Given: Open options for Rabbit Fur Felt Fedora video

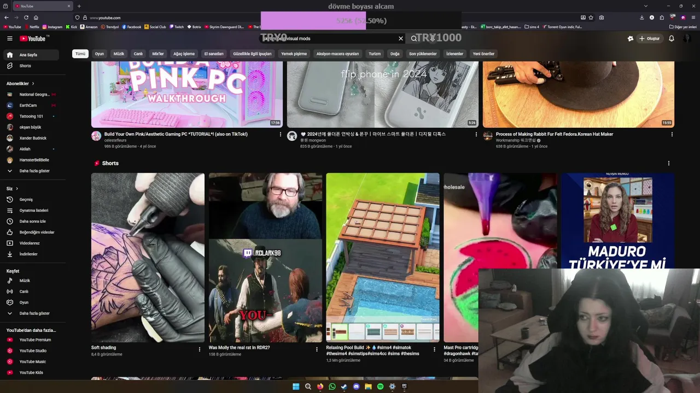Looking at the screenshot, I should (x=672, y=134).
